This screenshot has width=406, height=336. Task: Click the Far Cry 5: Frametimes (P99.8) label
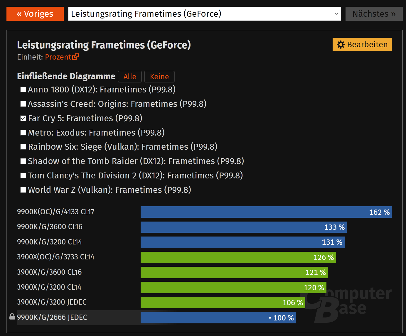tap(85, 118)
